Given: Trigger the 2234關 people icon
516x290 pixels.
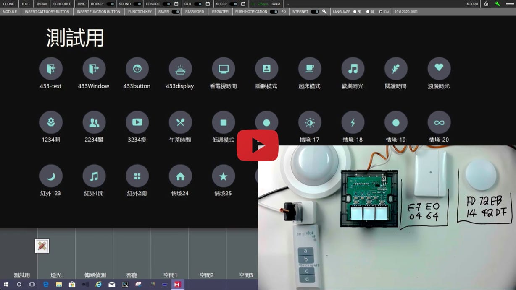Looking at the screenshot, I should pos(94,122).
